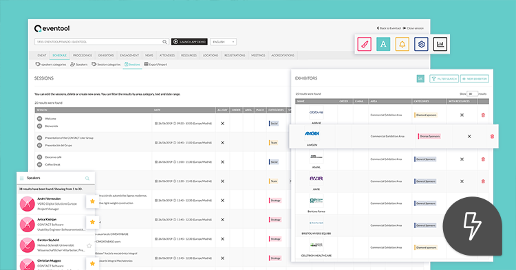Click the AVIR logo thumbnail

[x=316, y=179]
